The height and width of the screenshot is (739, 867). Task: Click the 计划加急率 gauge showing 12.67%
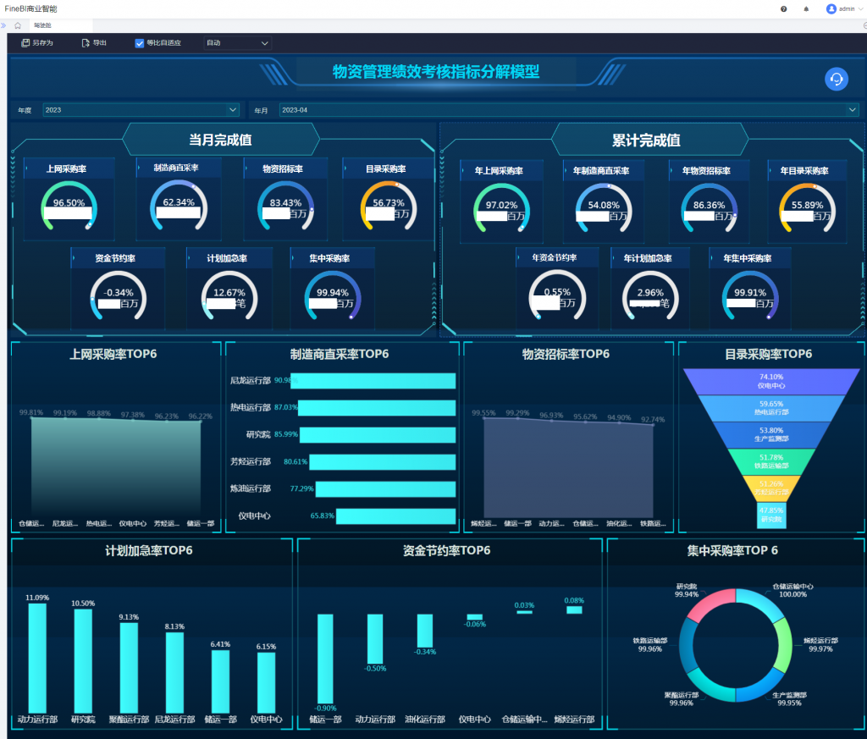pyautogui.click(x=229, y=296)
